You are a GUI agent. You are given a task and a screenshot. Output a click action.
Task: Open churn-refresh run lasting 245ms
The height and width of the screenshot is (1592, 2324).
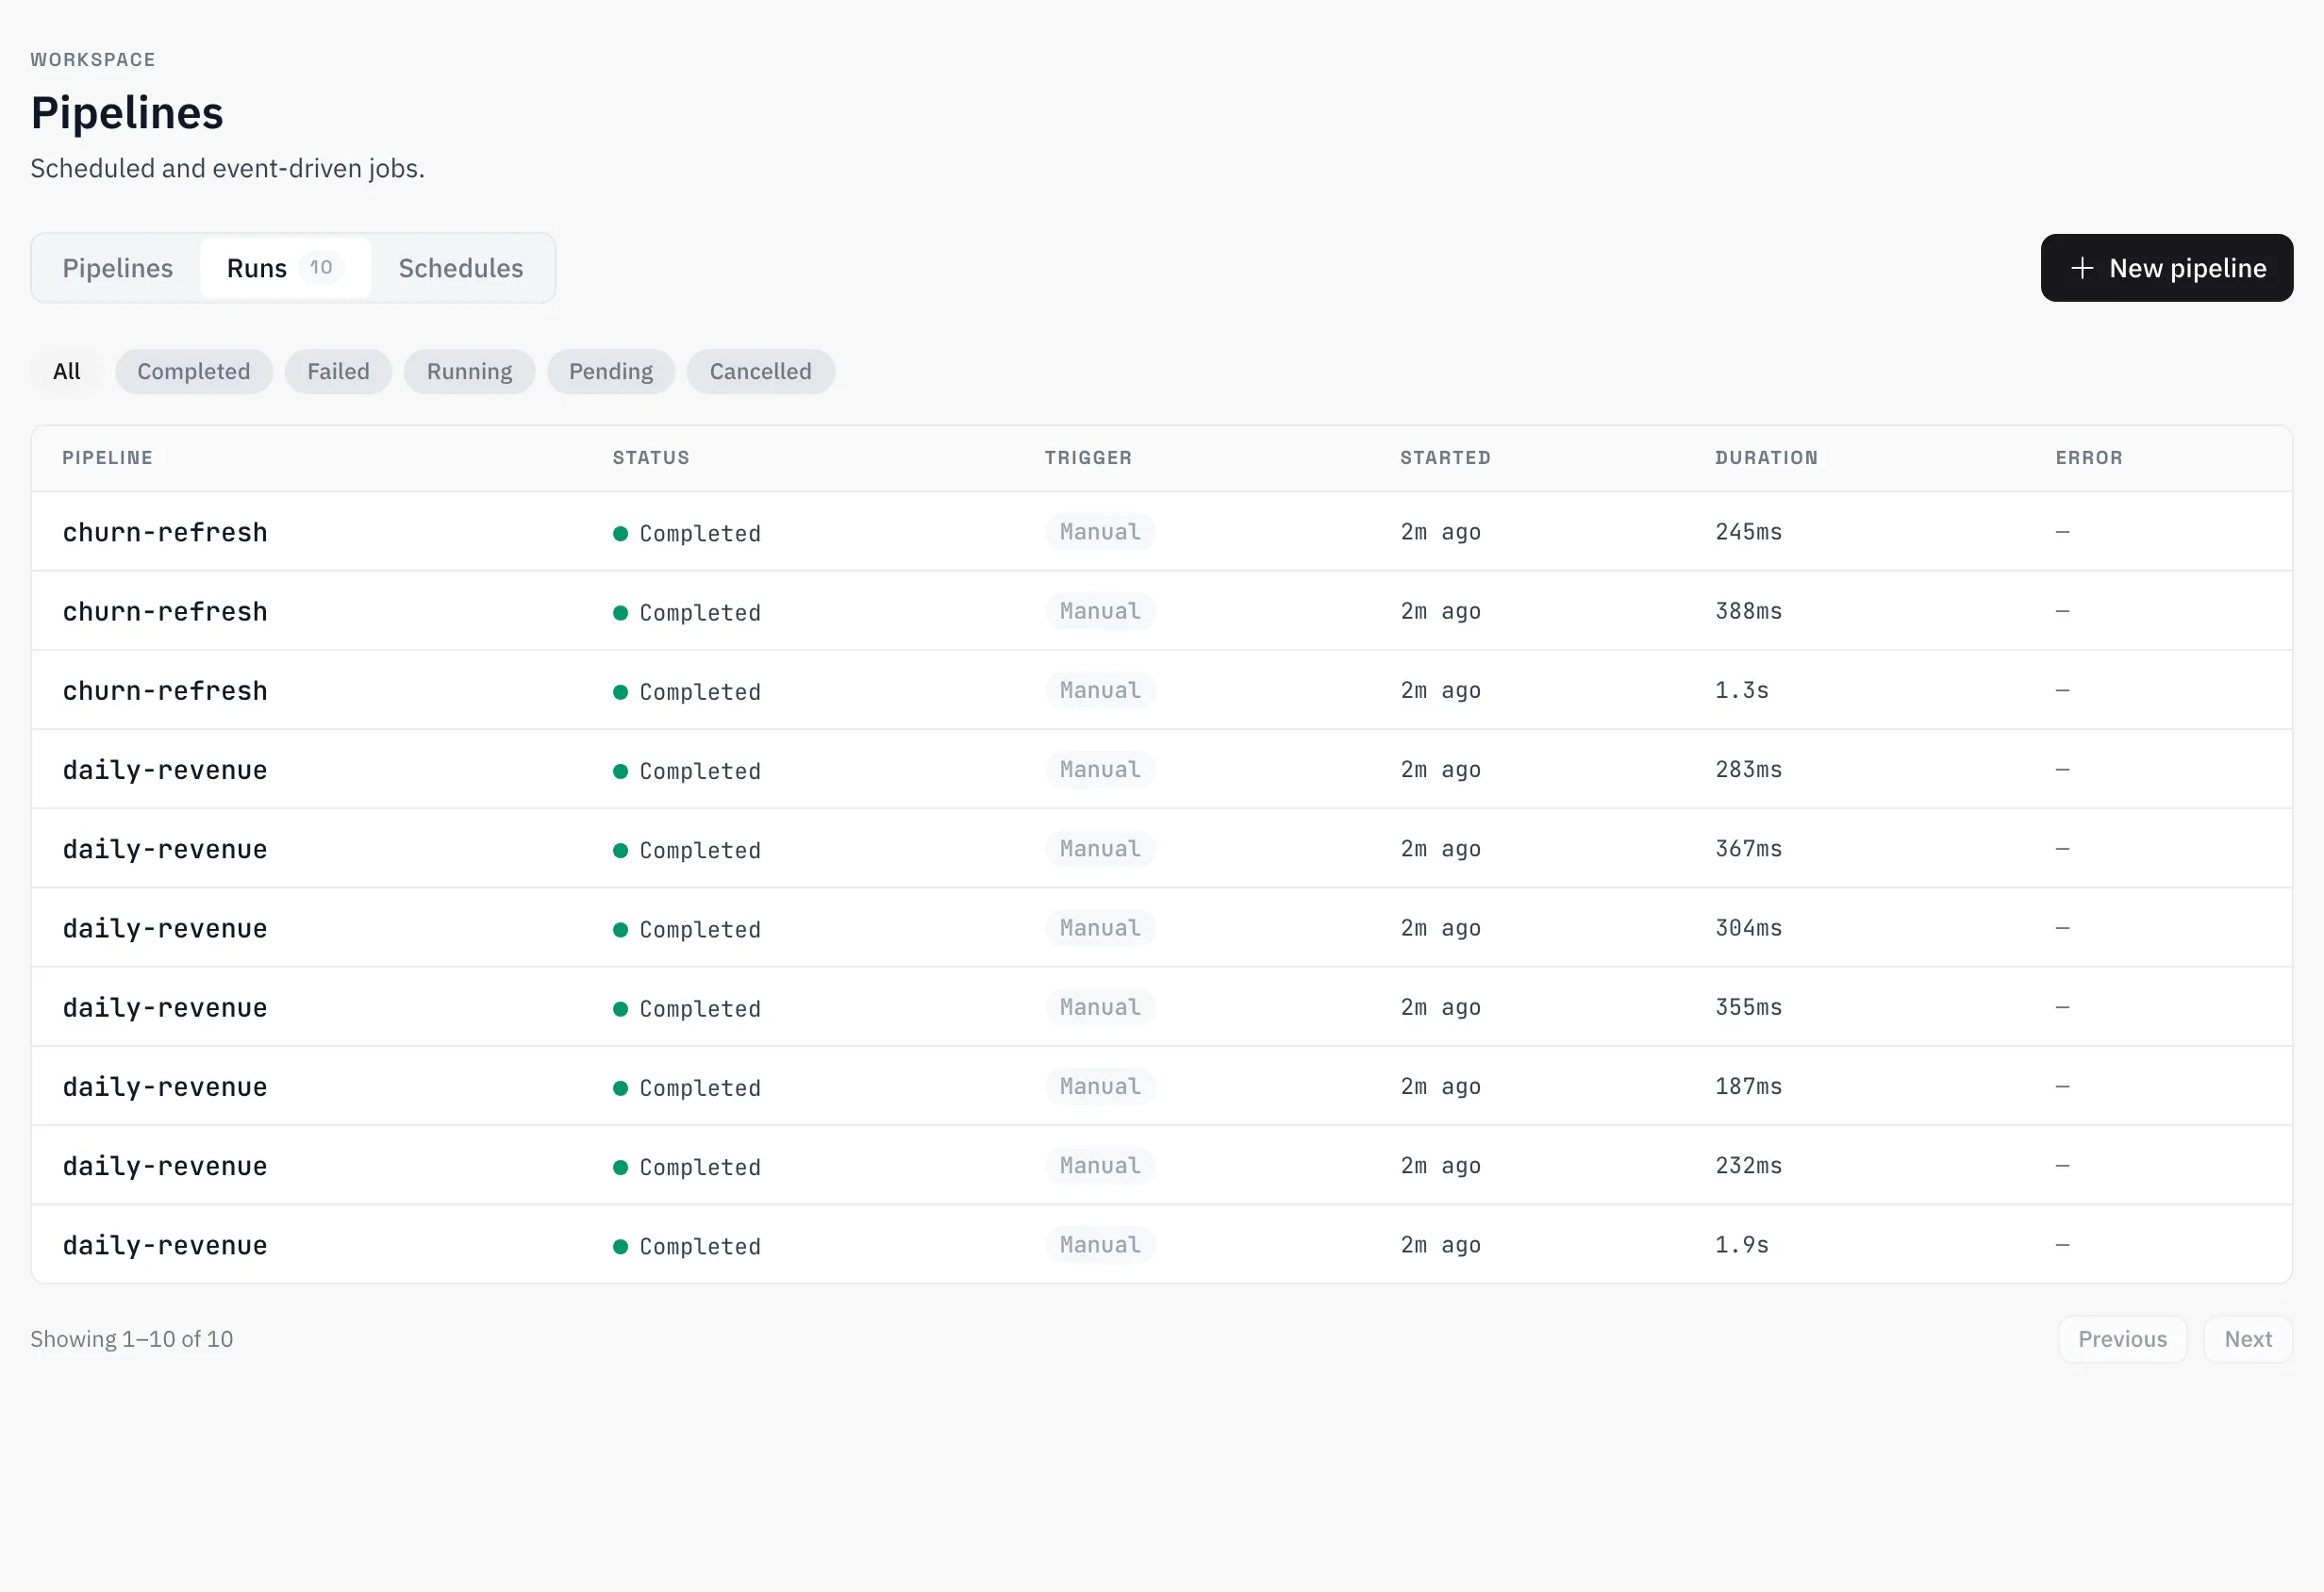point(1162,532)
